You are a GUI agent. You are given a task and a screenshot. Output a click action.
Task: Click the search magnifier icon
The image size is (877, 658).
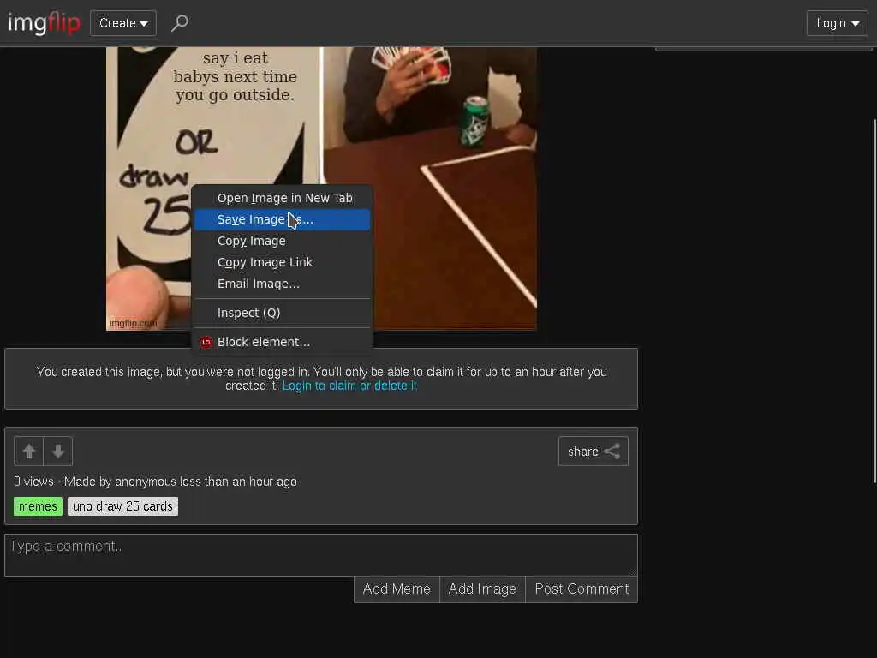coord(180,23)
